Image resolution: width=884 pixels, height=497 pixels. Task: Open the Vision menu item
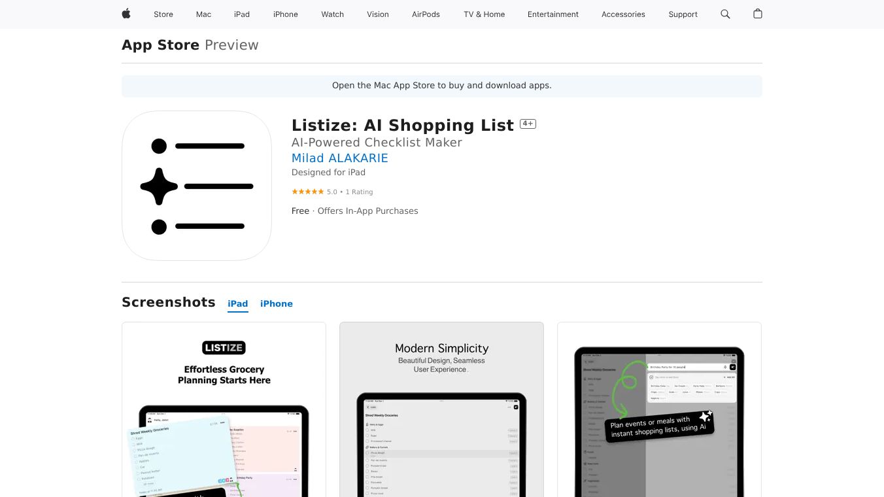[378, 14]
